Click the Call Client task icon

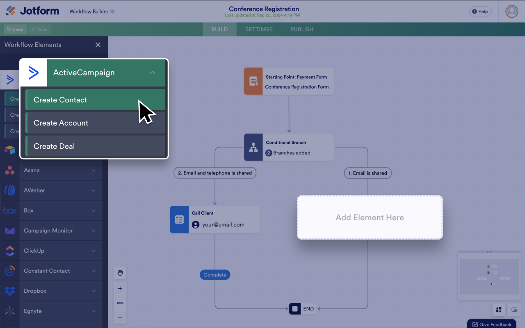click(x=180, y=219)
